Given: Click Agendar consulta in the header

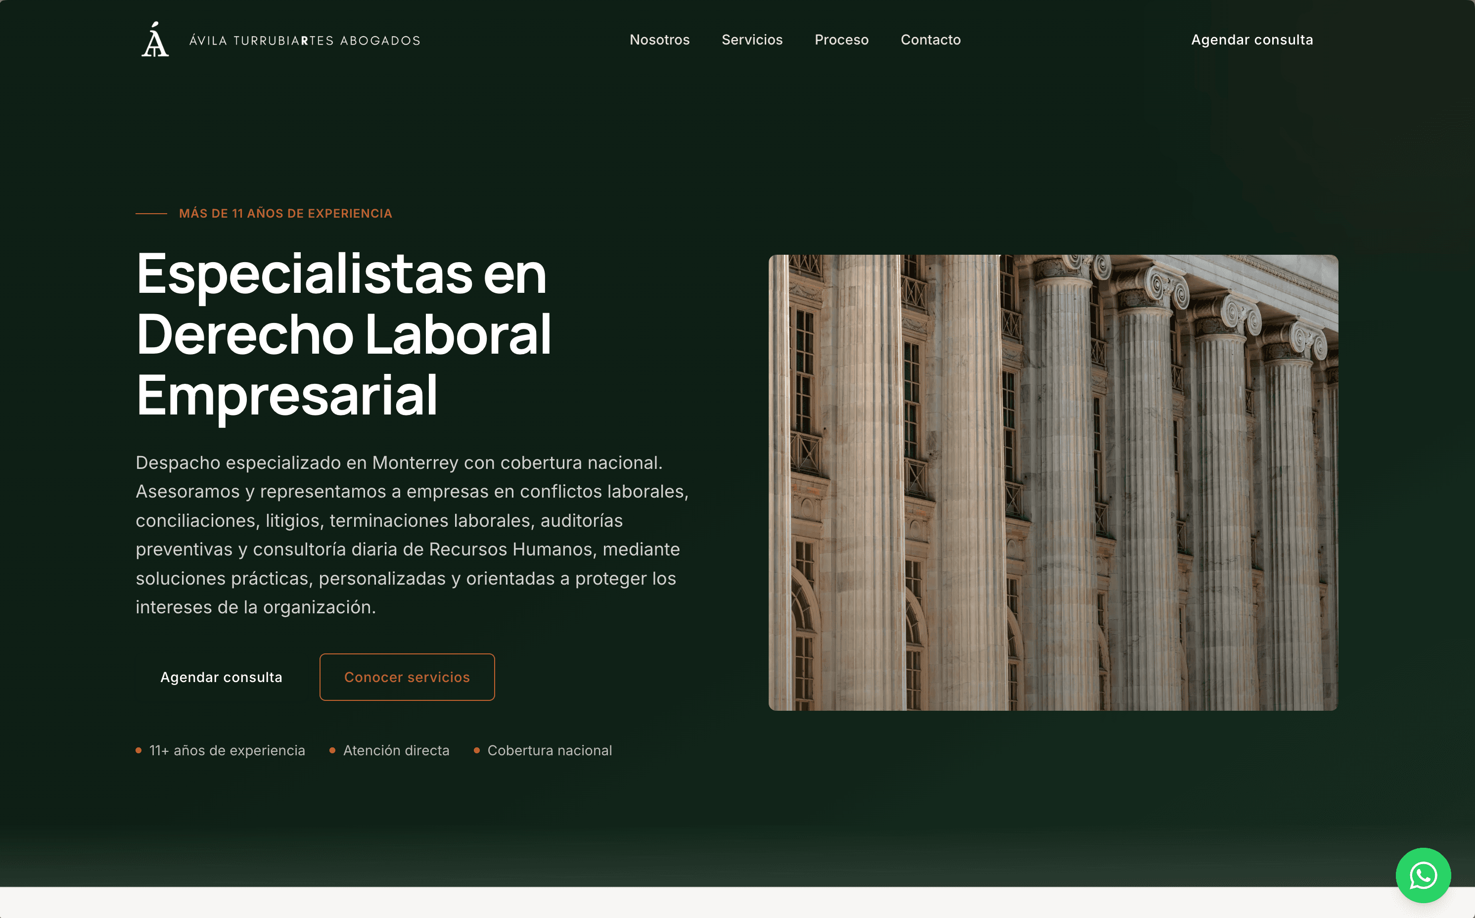Looking at the screenshot, I should click(1251, 40).
